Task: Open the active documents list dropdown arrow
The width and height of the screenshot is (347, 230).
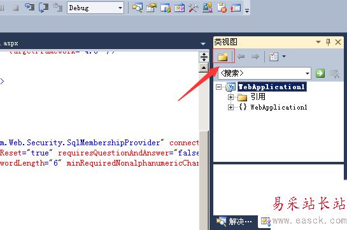Action: coord(203,44)
